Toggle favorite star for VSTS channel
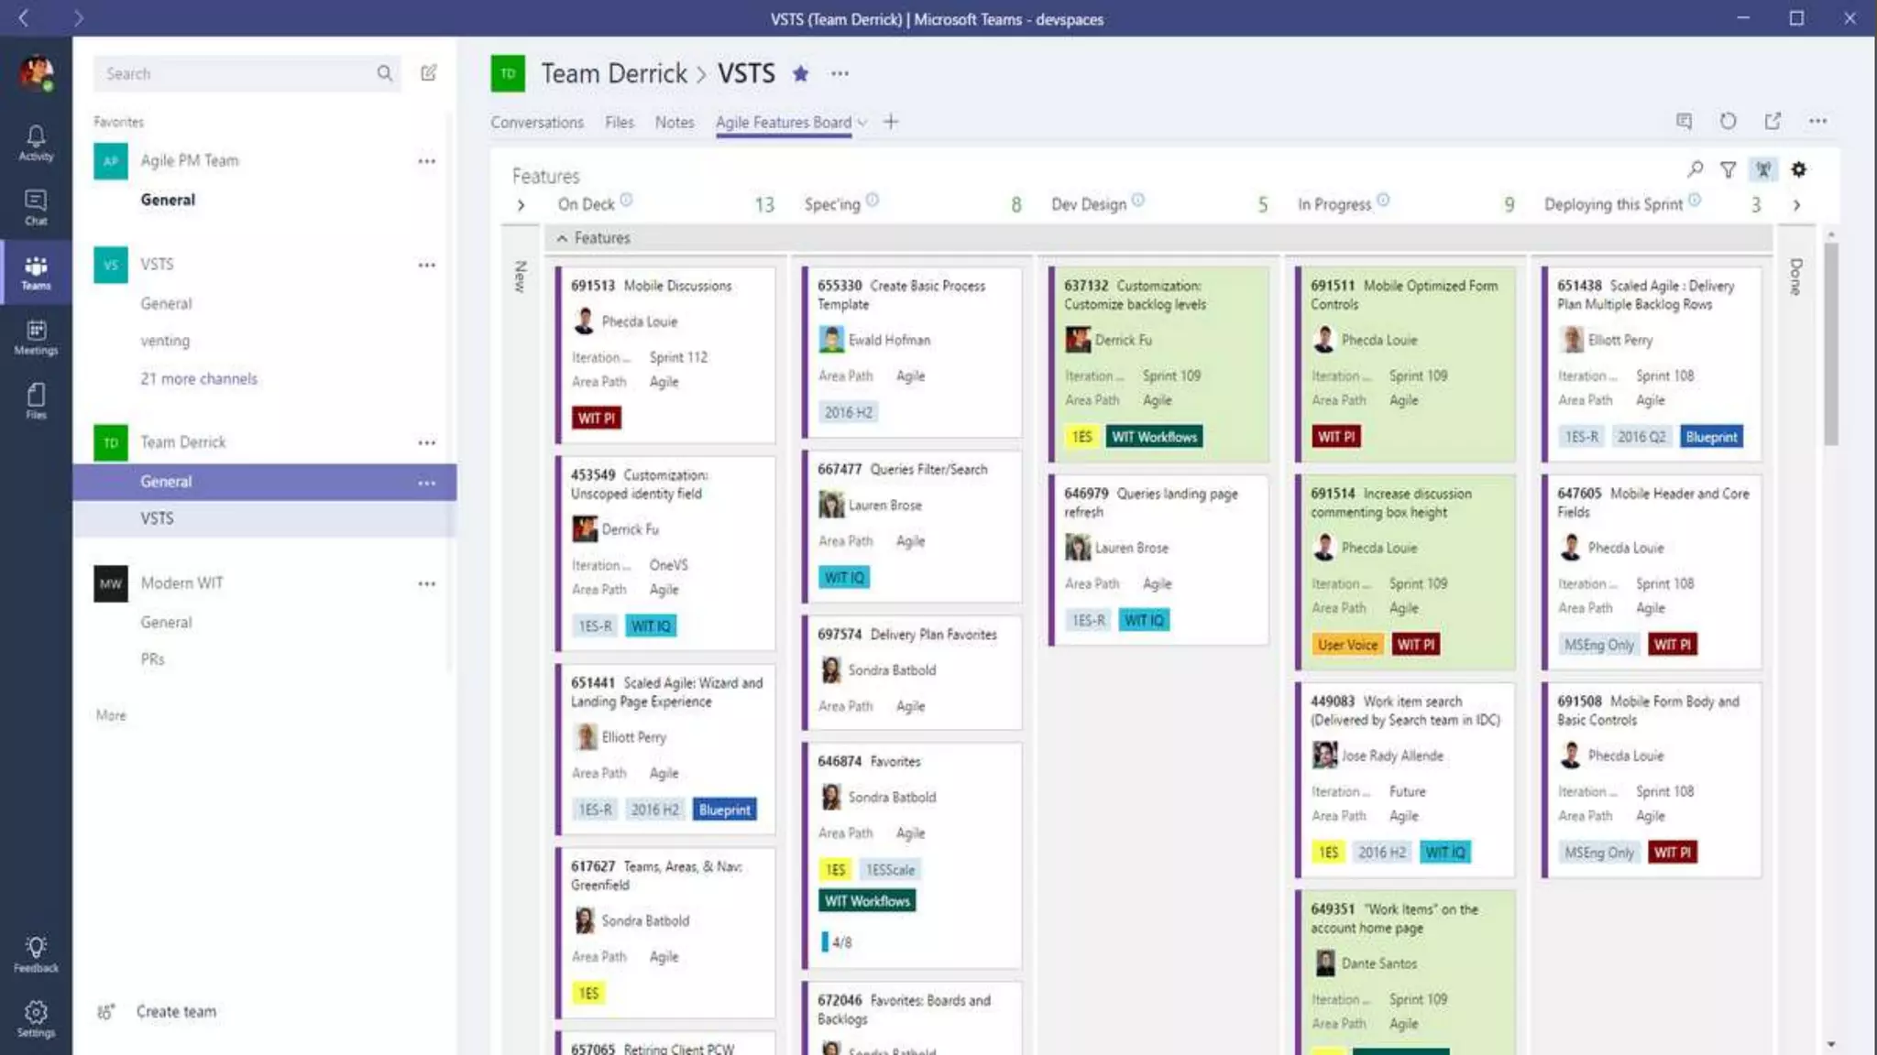This screenshot has width=1877, height=1055. 800,73
